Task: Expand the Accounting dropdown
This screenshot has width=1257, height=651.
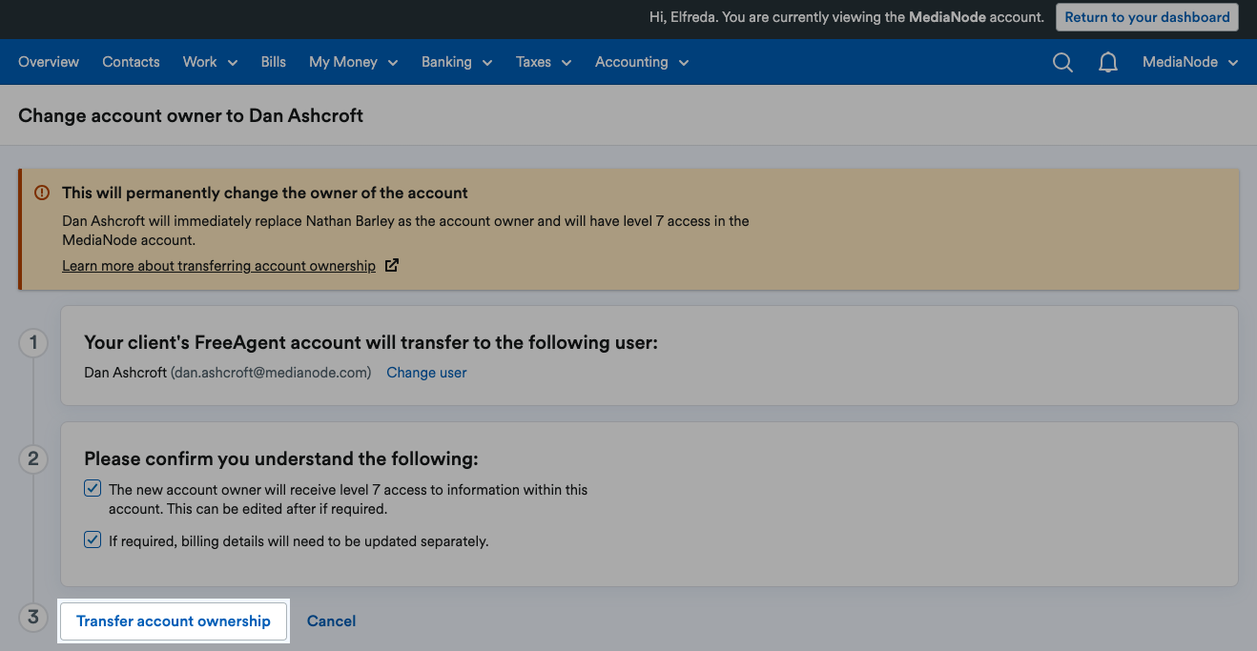Action: (641, 62)
